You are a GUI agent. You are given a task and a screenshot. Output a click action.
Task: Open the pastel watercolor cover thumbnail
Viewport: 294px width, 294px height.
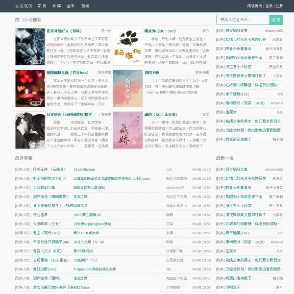(x=128, y=88)
